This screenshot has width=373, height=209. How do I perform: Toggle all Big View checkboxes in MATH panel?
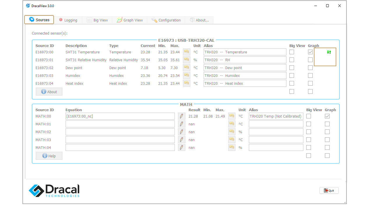[x=309, y=156]
